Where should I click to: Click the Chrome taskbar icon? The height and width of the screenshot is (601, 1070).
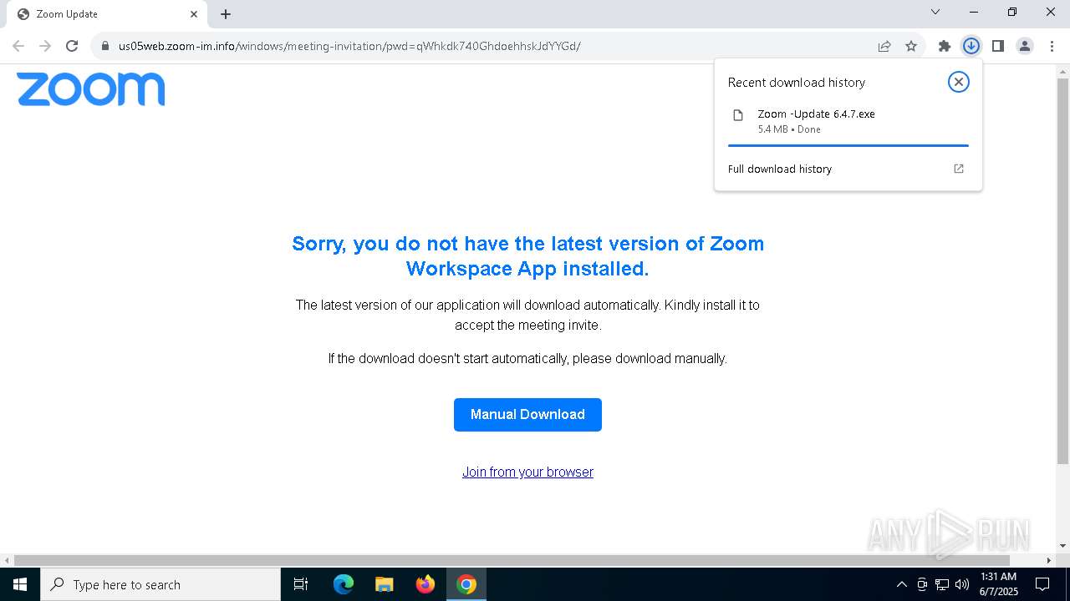466,584
